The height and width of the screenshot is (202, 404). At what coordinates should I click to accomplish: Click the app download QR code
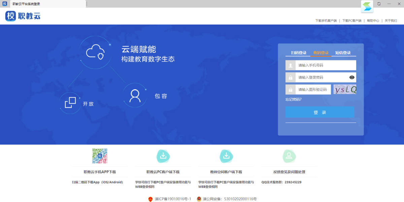(x=100, y=156)
